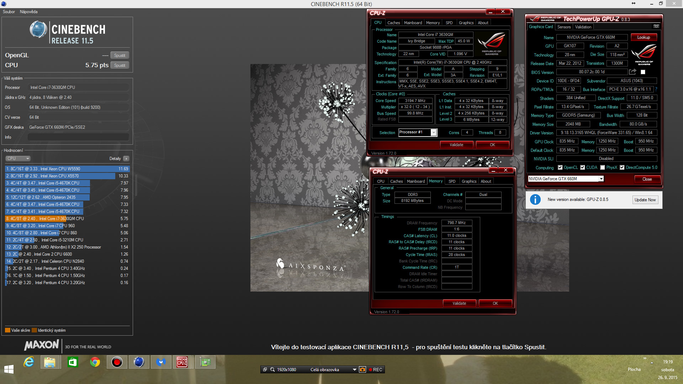Open the Malwarebytes taskbar icon
This screenshot has height=384, width=683.
[x=161, y=362]
